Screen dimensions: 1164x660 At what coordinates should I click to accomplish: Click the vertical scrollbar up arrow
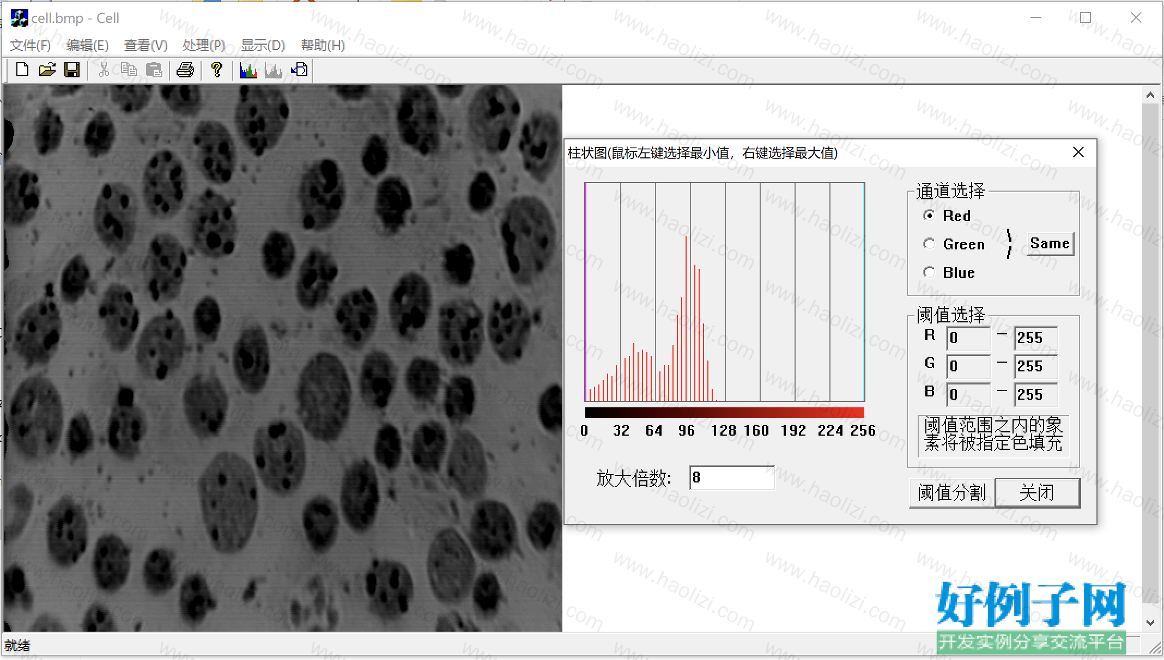tap(1150, 95)
